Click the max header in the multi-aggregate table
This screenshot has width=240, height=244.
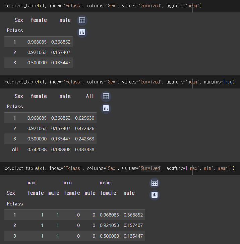32,183
